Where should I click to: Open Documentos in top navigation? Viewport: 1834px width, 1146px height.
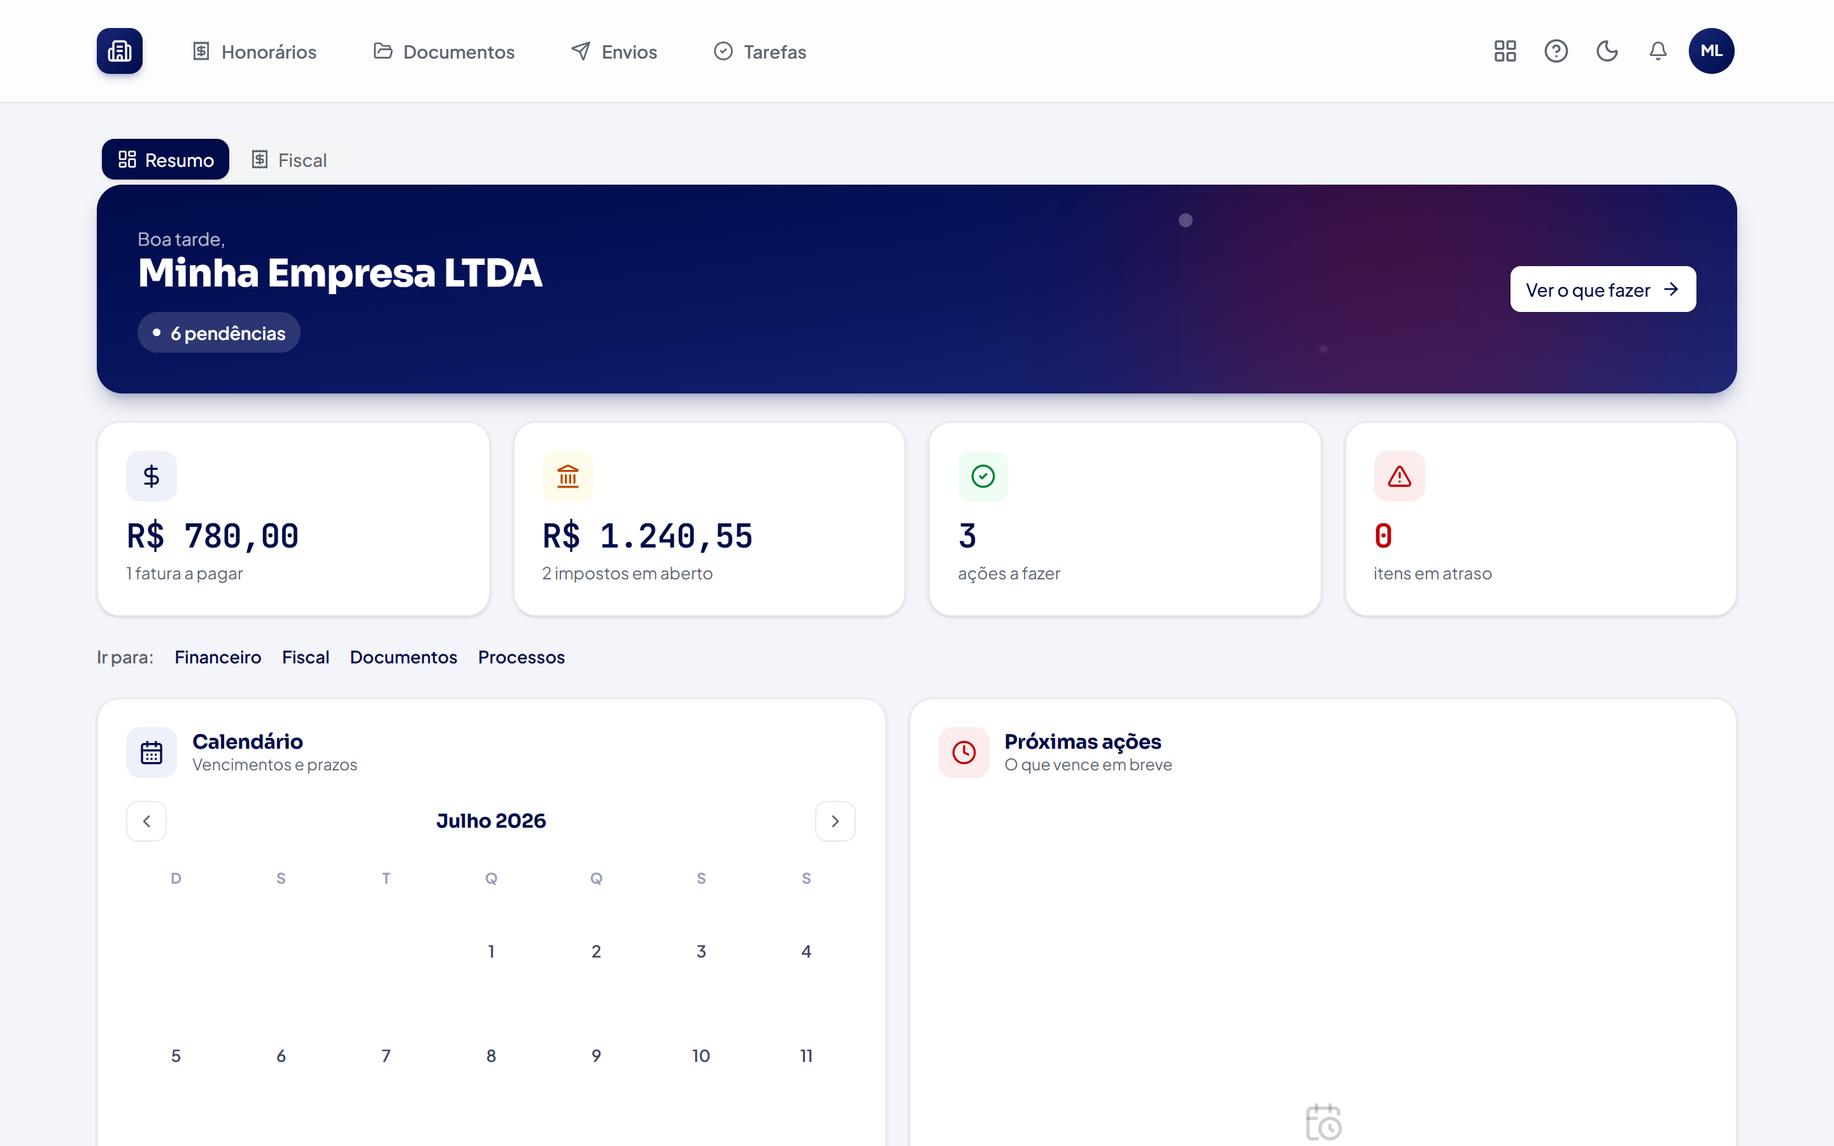tap(444, 52)
